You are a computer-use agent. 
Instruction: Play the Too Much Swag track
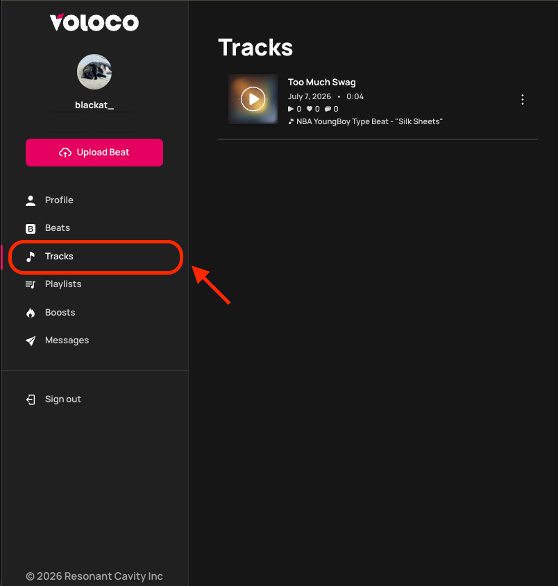[x=253, y=99]
